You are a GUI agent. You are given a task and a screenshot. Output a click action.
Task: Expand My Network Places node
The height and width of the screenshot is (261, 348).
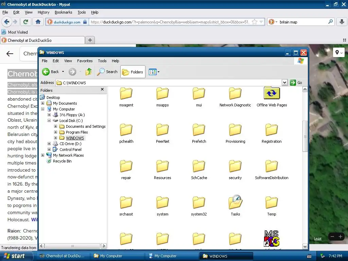(x=42, y=155)
